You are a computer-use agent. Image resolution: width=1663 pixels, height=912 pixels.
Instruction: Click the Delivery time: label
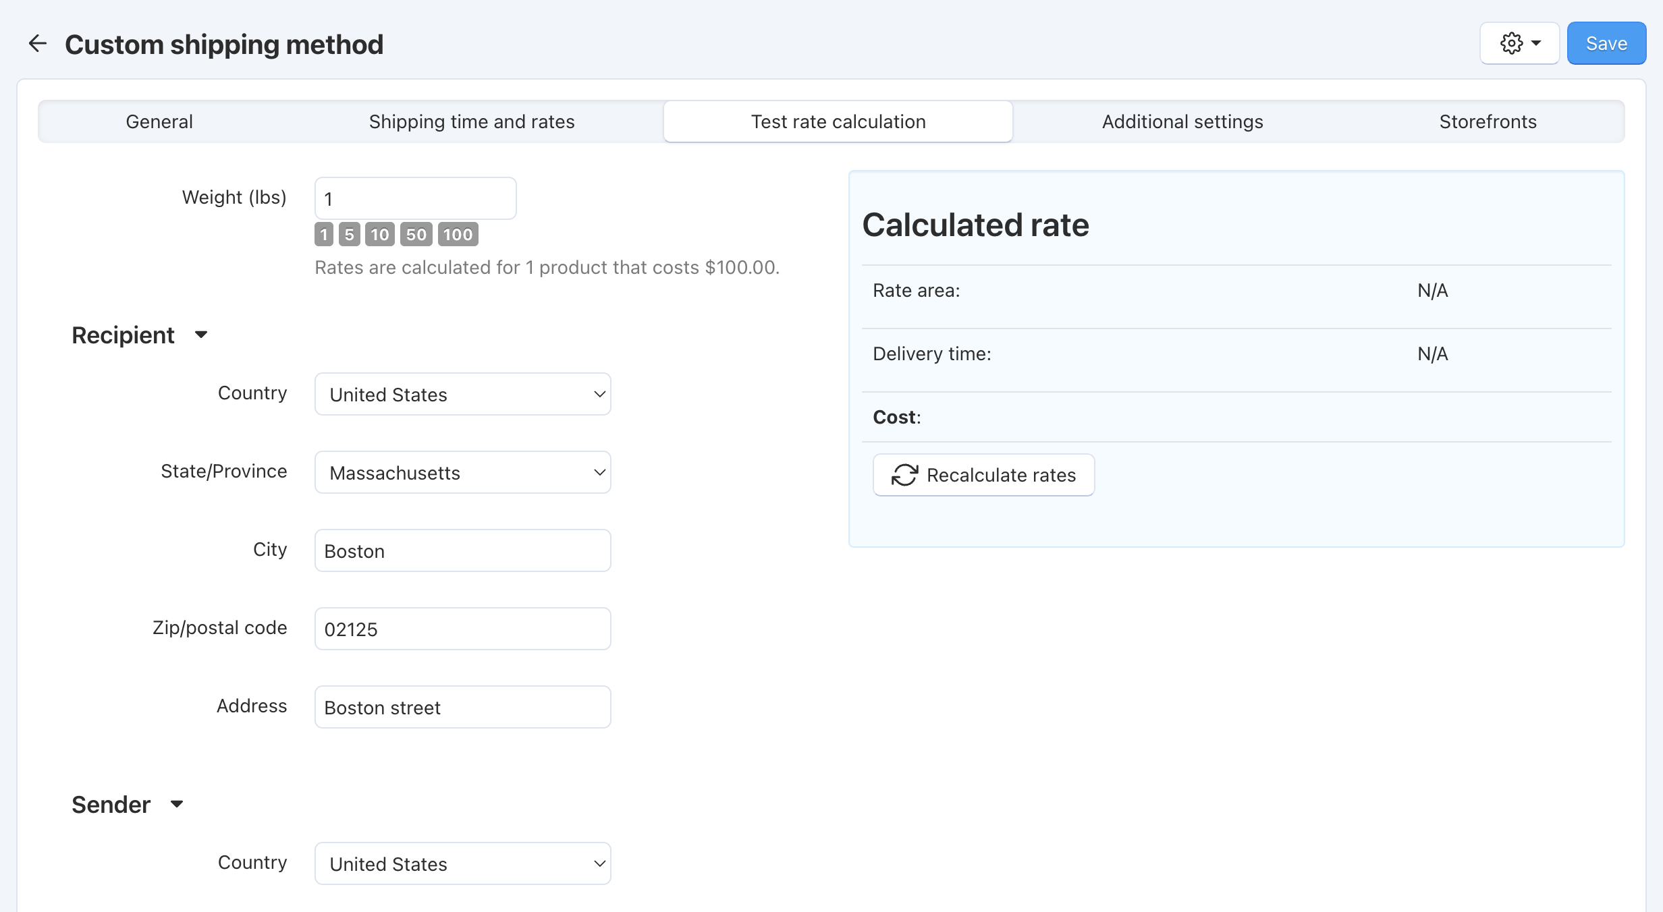tap(932, 354)
